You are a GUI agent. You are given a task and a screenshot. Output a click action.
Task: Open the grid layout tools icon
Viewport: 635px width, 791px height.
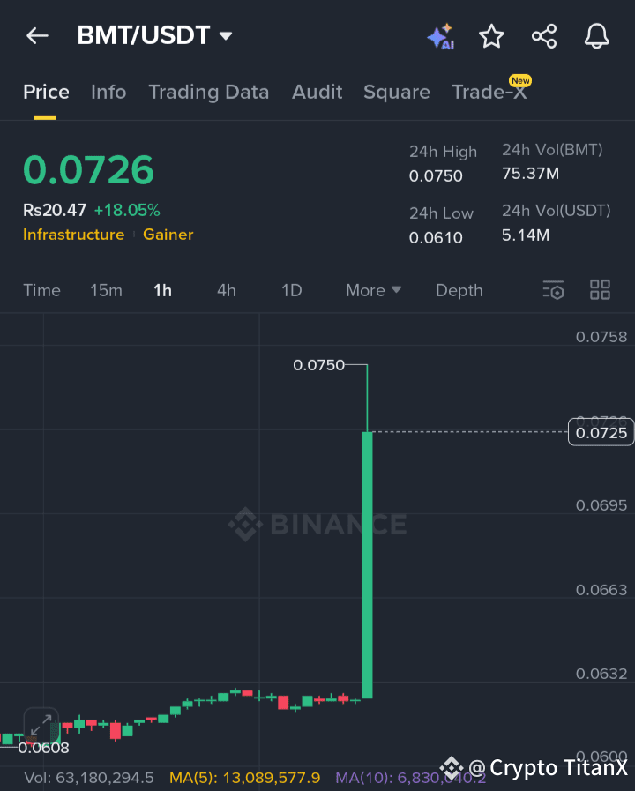(x=601, y=290)
